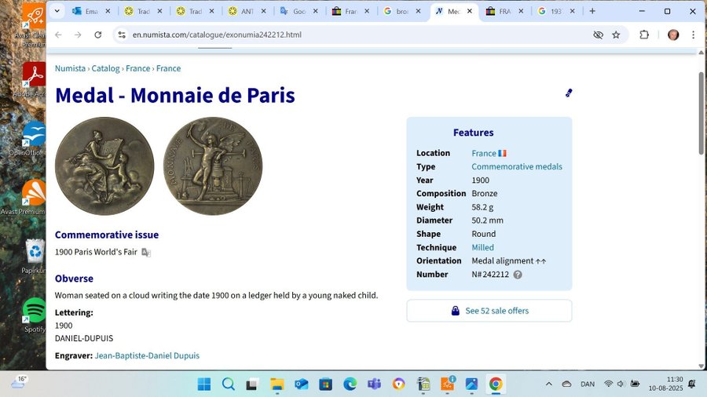Open the Chrome extensions puzzle icon
707x397 pixels.
point(644,35)
